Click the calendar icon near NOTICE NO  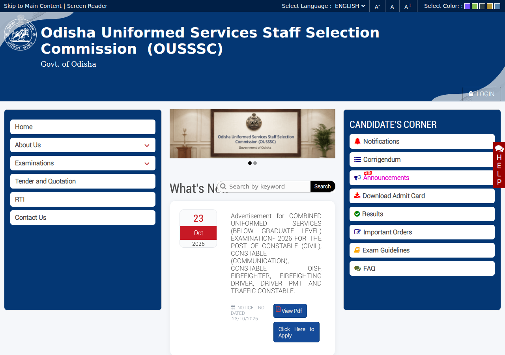(x=233, y=308)
